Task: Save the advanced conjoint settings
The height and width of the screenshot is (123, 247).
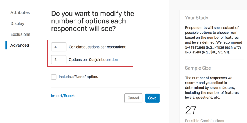Action: [x=152, y=98]
